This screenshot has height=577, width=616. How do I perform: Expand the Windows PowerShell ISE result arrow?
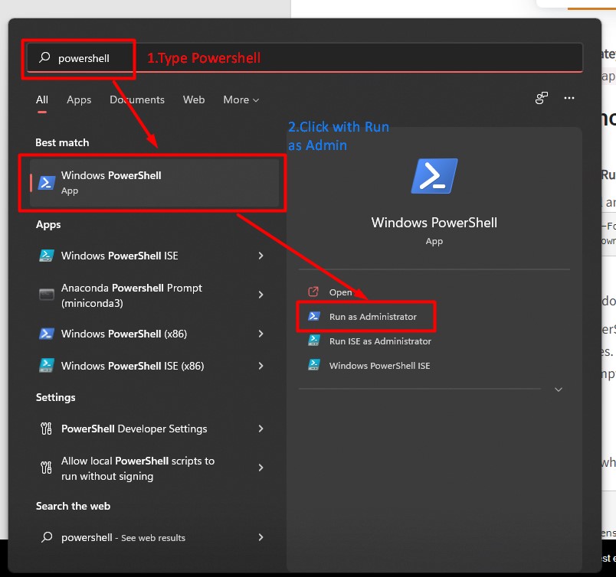point(260,256)
